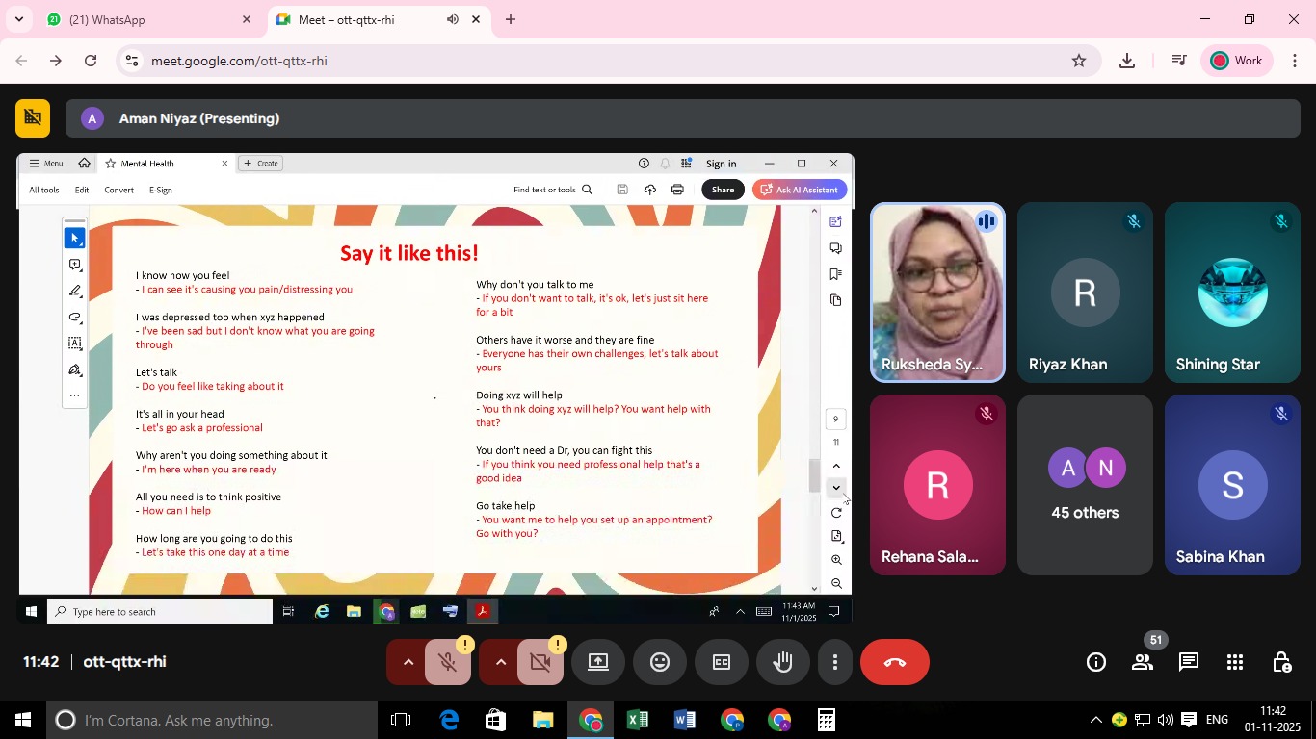1316x739 pixels.
Task: Click the Acrobat document vertical scrollbar thumb
Action: (814, 475)
